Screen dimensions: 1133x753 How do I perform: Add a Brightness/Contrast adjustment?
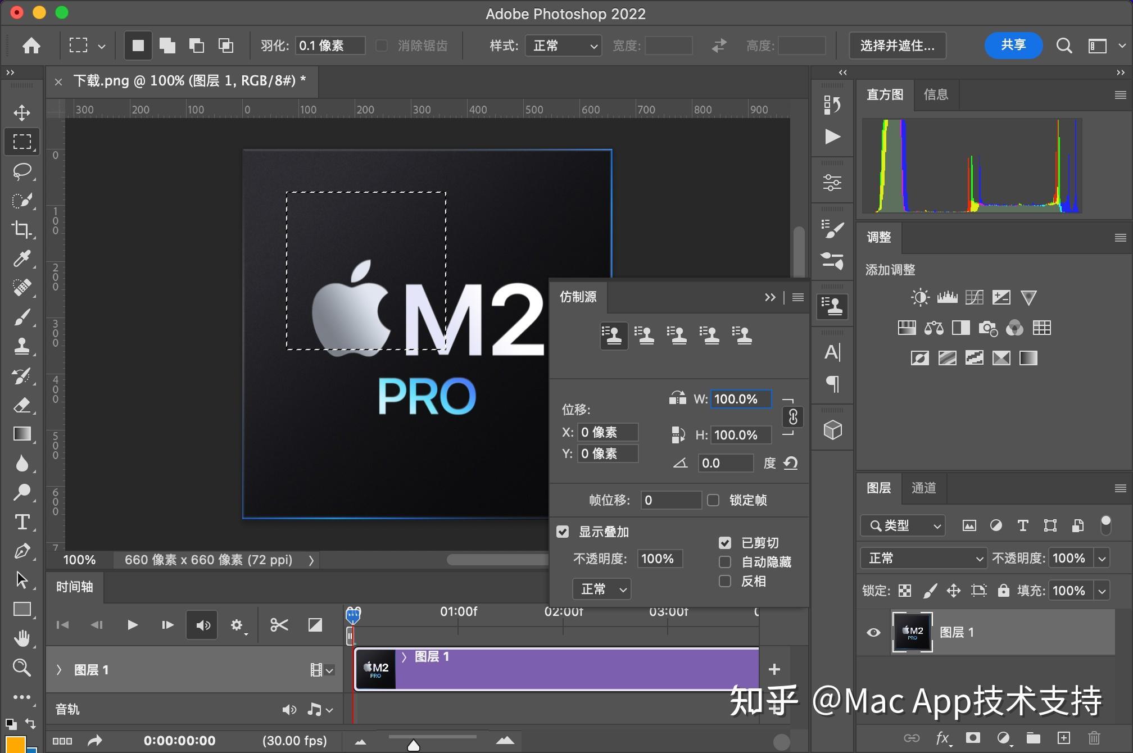919,297
